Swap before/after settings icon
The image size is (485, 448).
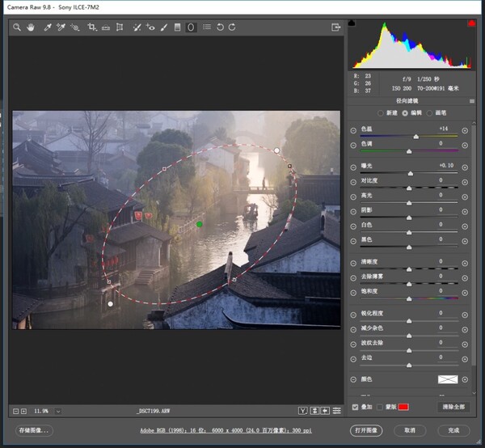[x=314, y=411]
